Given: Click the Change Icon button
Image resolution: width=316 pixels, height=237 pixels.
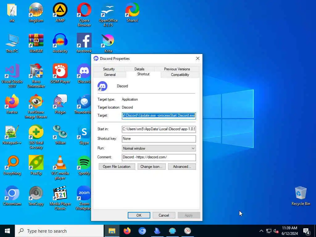Looking at the screenshot, I should [x=151, y=166].
